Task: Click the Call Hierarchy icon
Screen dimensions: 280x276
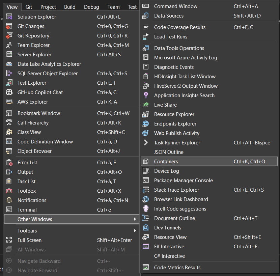Action: [9, 123]
